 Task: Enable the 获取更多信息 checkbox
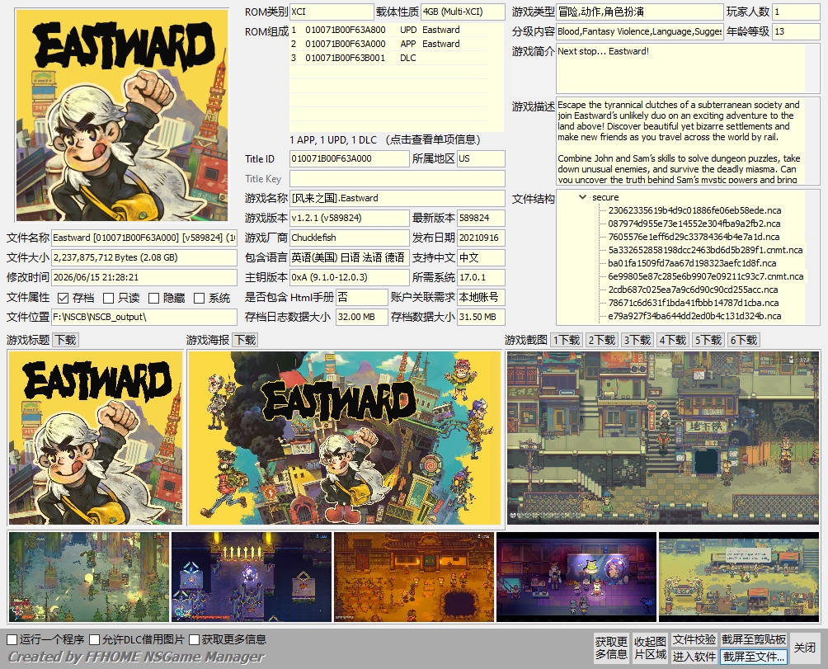point(194,639)
